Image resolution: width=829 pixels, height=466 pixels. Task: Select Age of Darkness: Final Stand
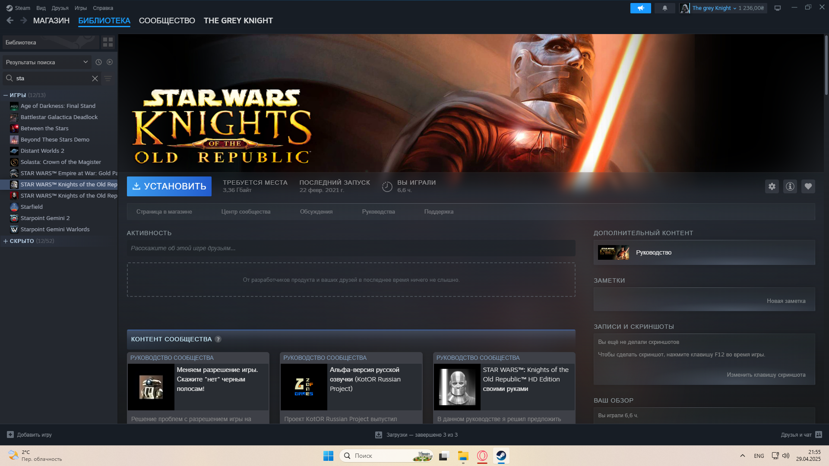(x=59, y=106)
